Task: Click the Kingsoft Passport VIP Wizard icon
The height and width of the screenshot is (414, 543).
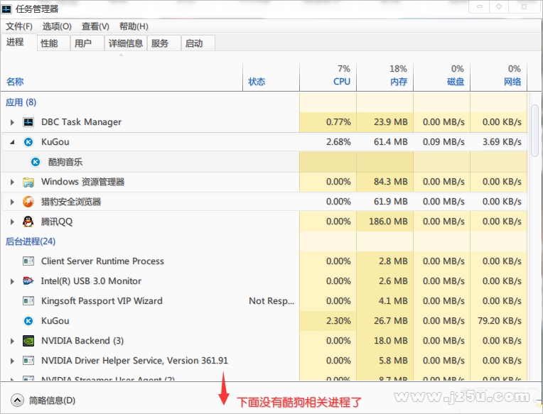Action: pyautogui.click(x=28, y=301)
